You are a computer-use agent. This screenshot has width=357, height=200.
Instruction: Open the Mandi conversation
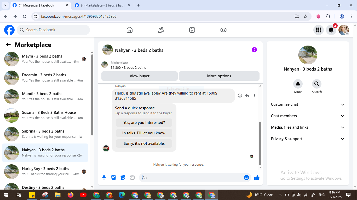[45, 96]
